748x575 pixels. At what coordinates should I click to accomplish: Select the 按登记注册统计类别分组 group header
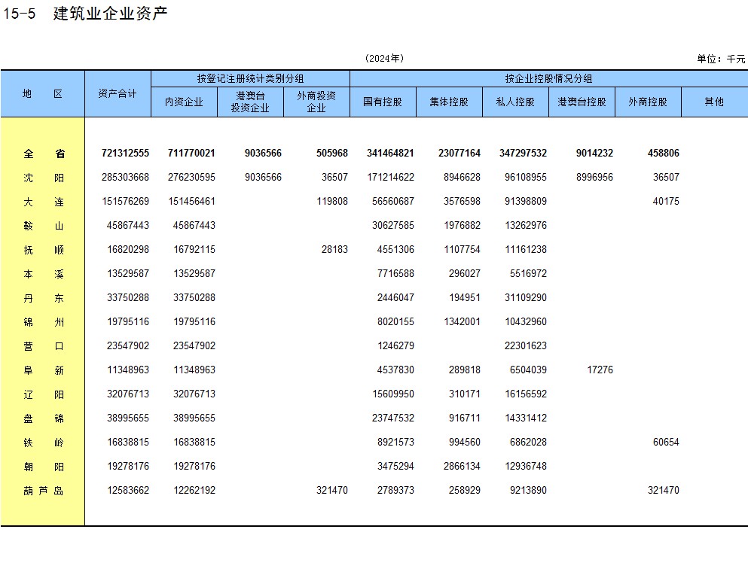click(250, 78)
